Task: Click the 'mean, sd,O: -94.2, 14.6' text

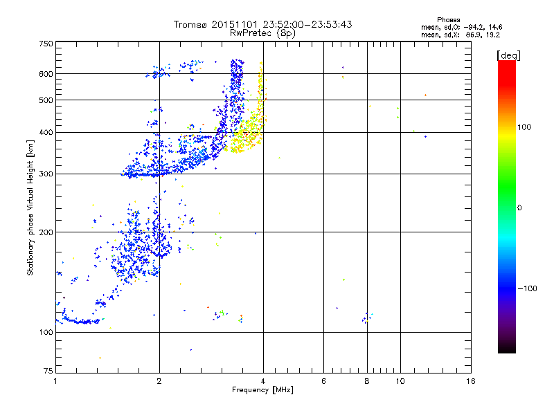Action: pyautogui.click(x=461, y=27)
